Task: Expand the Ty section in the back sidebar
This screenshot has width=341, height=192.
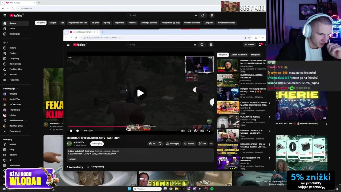Action: point(5,43)
